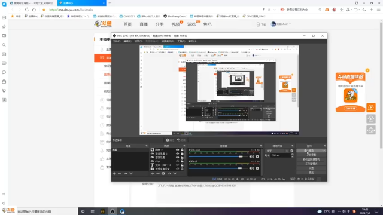Image resolution: width=383 pixels, height=215 pixels.
Task: Click the home icon on right floating sidebar
Action: (371, 119)
